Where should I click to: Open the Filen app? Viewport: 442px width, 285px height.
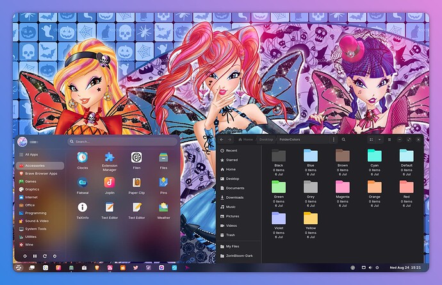(x=136, y=160)
